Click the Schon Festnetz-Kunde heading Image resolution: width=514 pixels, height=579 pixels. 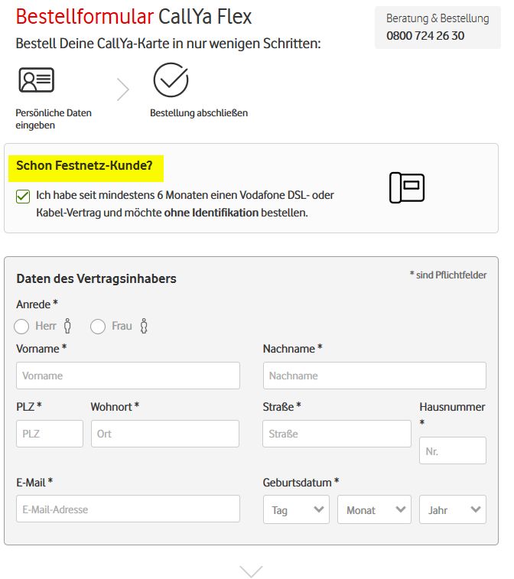(x=84, y=165)
